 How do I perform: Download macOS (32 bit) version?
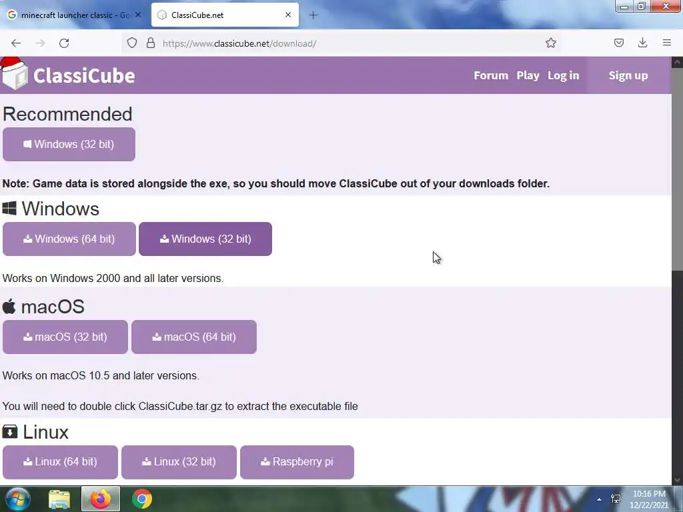(65, 337)
